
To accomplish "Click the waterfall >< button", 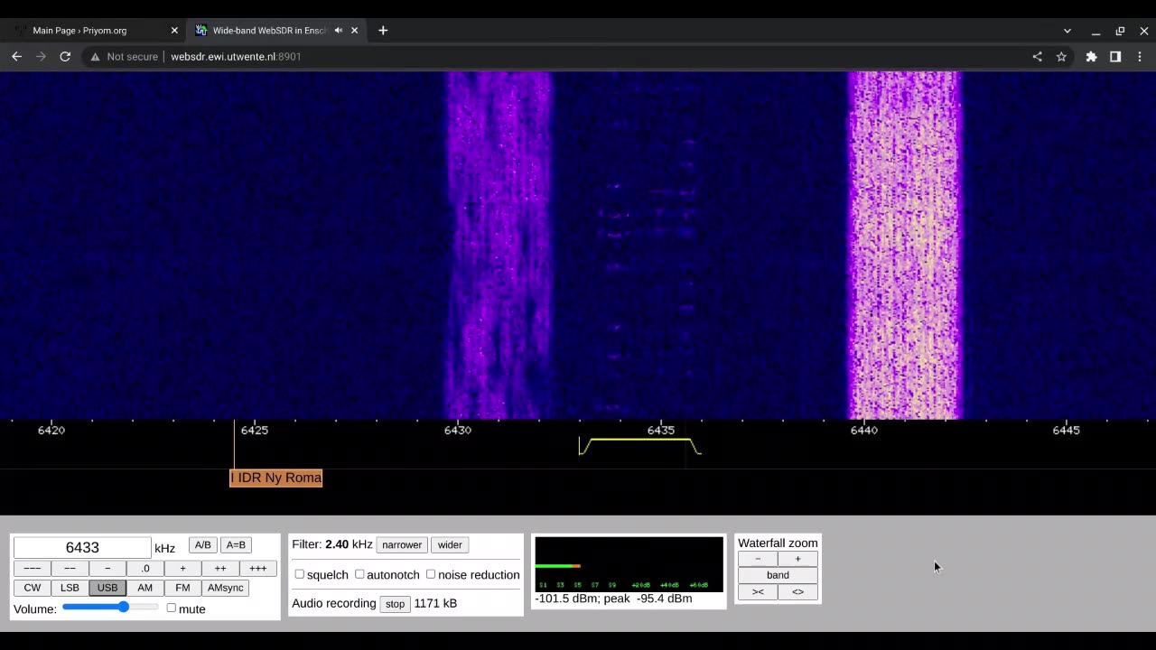I will [x=758, y=592].
